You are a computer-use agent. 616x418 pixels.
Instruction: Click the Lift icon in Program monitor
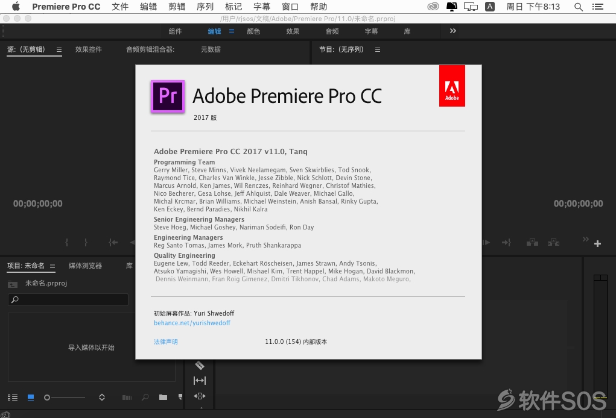click(532, 242)
